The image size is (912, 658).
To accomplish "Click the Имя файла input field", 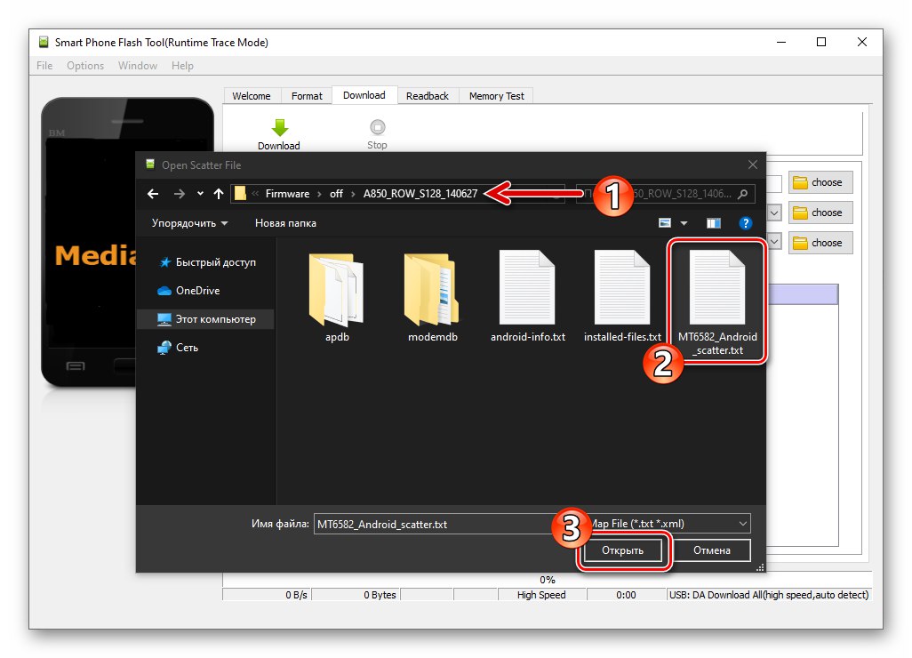I will [x=433, y=525].
